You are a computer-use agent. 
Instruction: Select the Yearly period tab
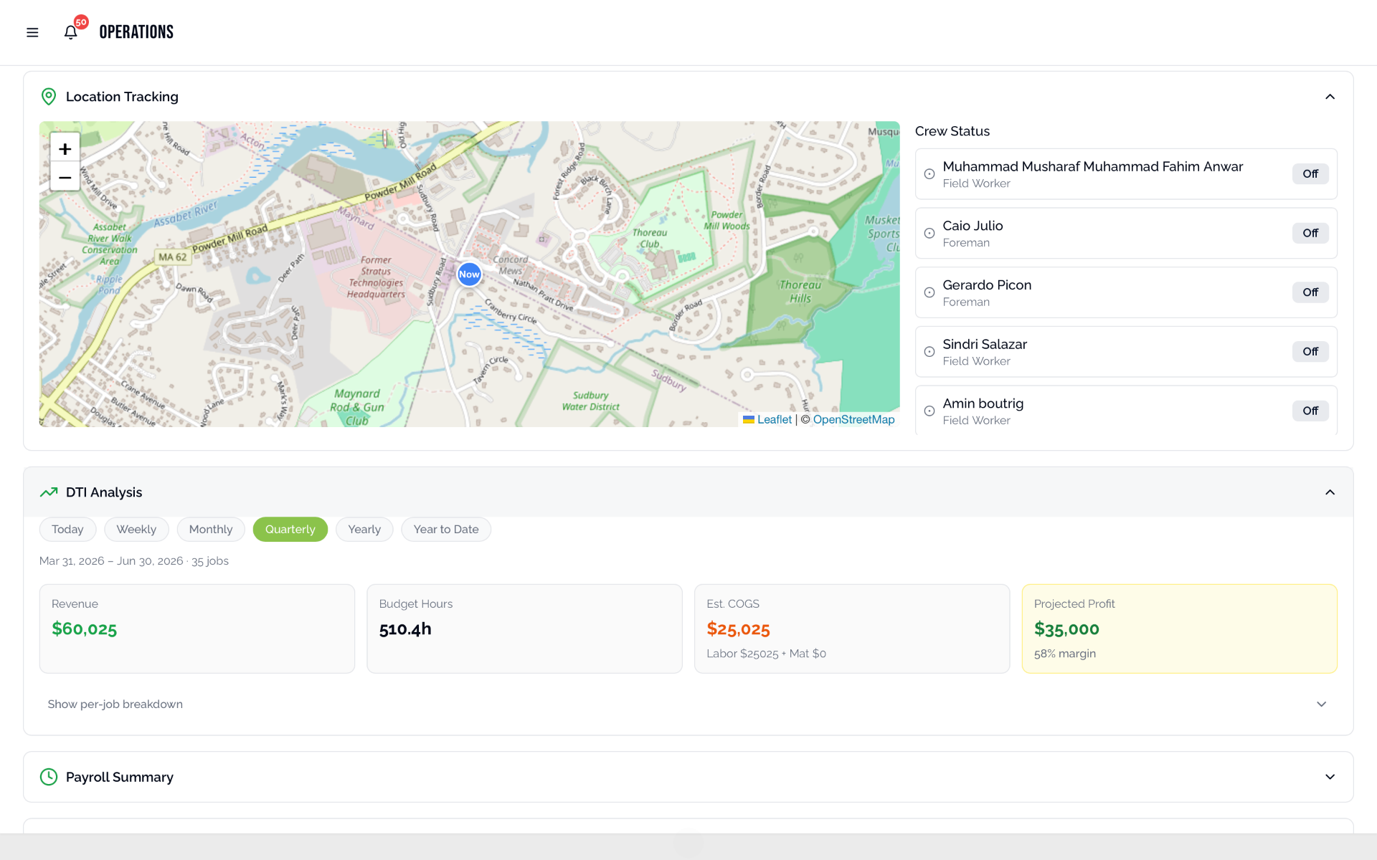364,530
